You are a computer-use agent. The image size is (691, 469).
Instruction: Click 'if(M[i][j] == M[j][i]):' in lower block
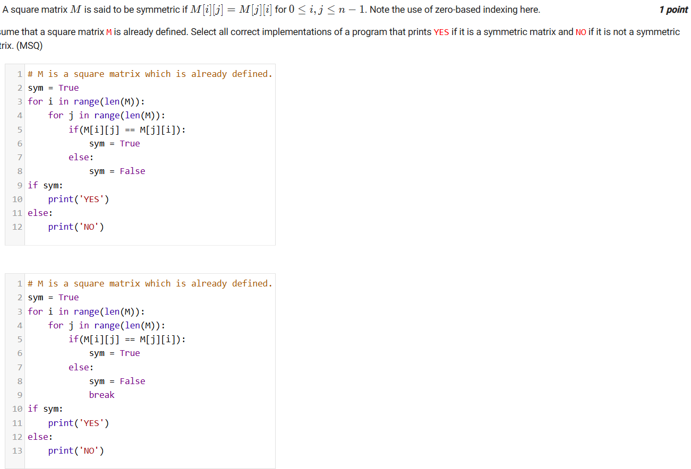point(127,339)
